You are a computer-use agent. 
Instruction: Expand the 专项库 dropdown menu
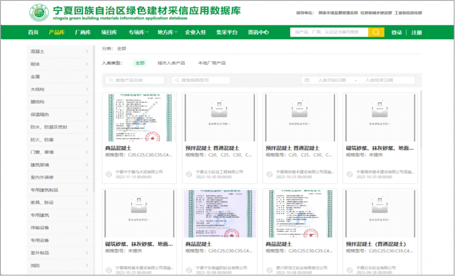tap(140, 32)
